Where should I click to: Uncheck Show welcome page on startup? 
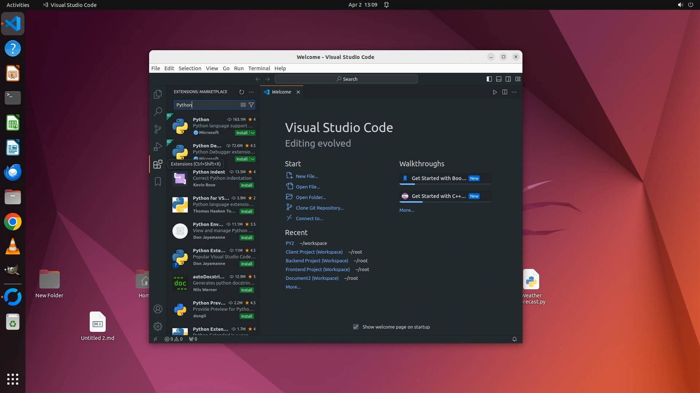point(356,327)
